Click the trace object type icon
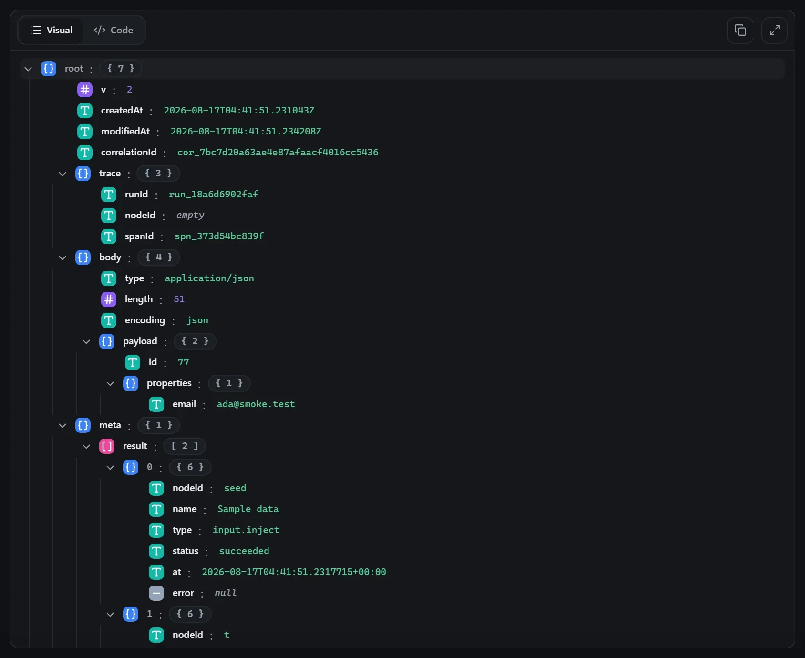805x658 pixels. coord(83,174)
